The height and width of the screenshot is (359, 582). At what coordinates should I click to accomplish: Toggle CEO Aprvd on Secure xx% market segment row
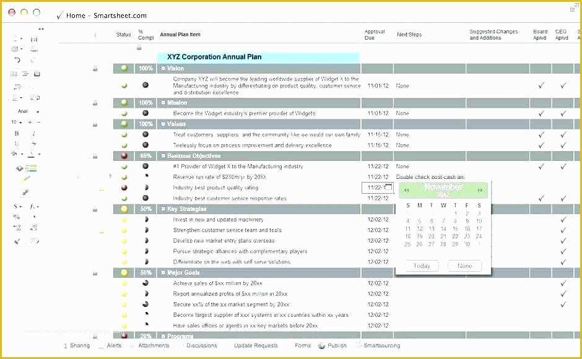(x=563, y=305)
